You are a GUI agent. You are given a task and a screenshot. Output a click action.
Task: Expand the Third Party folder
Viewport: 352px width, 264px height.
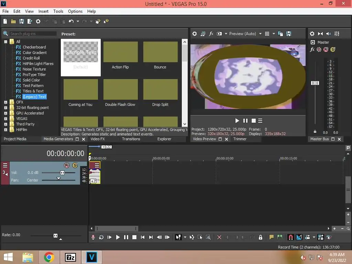point(5,124)
